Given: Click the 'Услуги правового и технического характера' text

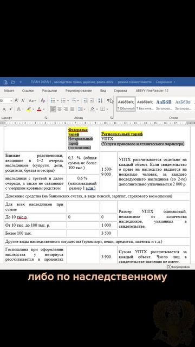Looking at the screenshot, I should (x=142, y=144).
